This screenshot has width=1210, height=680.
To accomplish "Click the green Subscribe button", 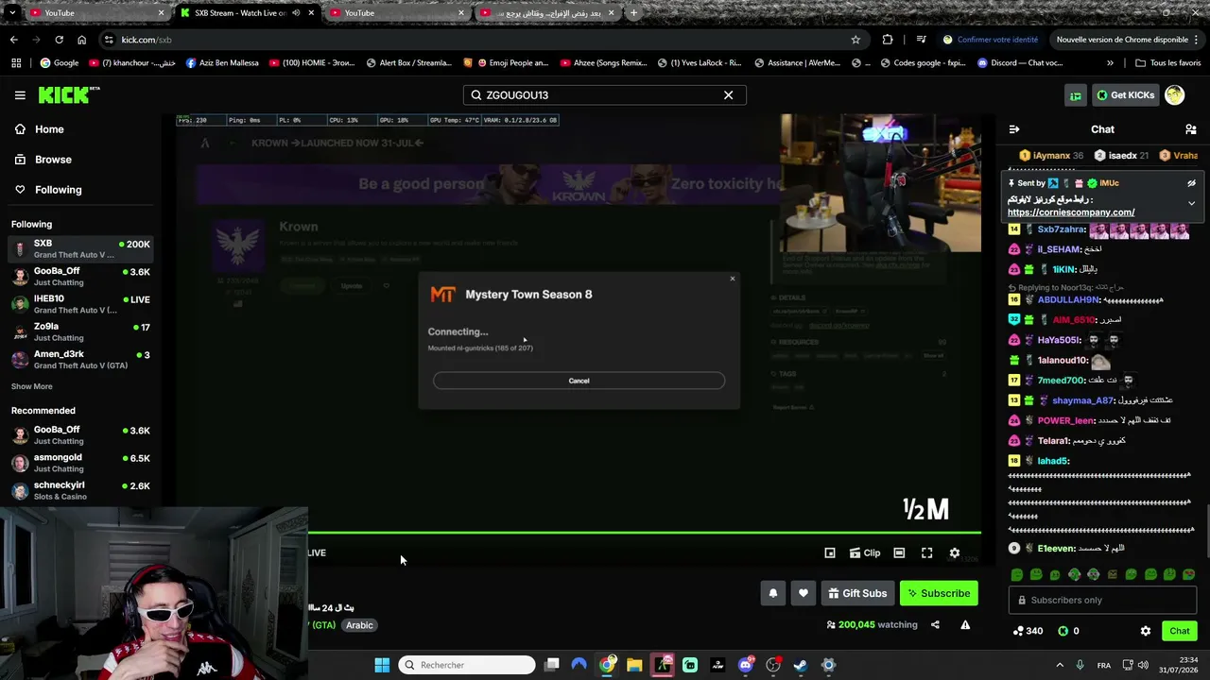I will pos(939,593).
